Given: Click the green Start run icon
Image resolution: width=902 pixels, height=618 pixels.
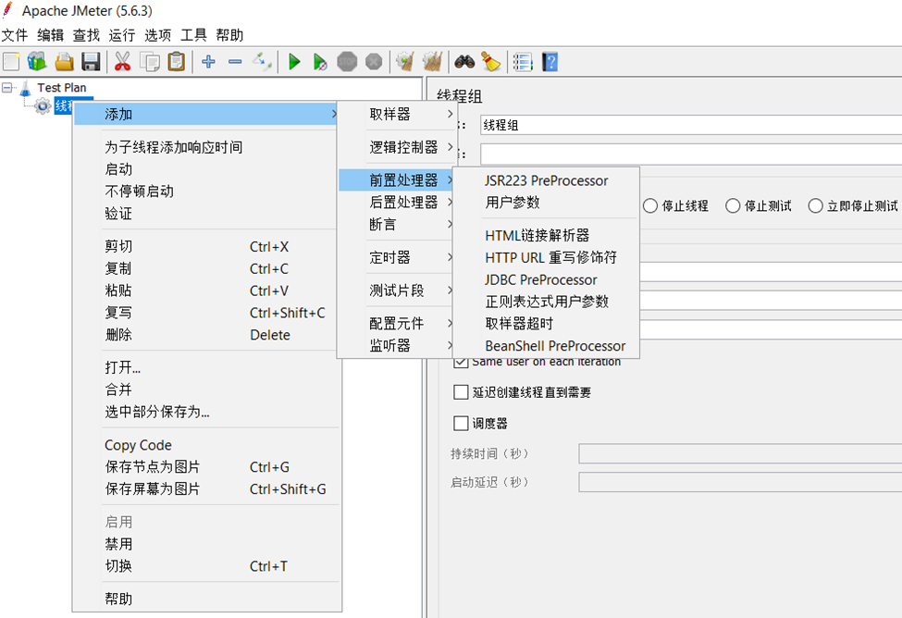Looking at the screenshot, I should coord(294,62).
